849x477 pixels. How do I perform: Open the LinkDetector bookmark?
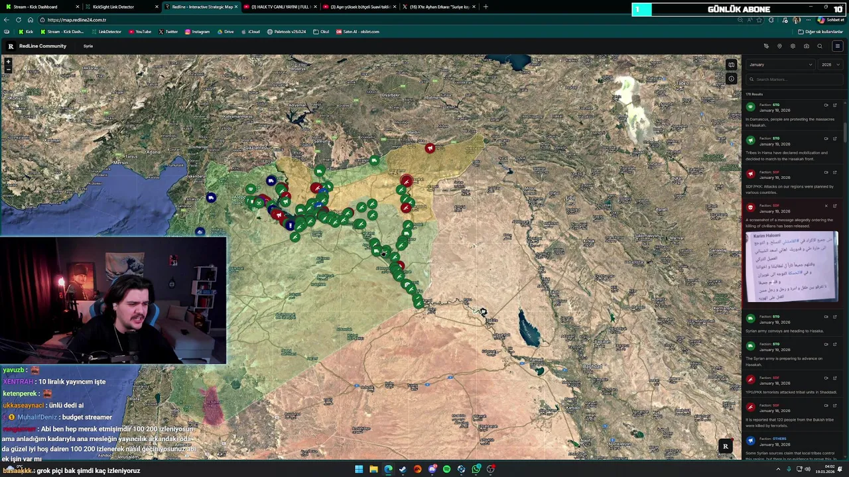[x=106, y=32]
